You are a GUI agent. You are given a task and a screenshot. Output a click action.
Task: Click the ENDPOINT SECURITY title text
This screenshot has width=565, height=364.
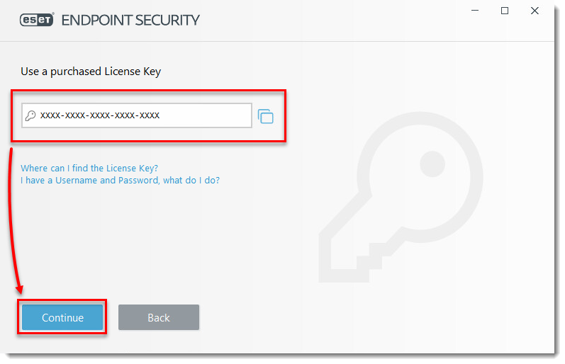(x=130, y=20)
